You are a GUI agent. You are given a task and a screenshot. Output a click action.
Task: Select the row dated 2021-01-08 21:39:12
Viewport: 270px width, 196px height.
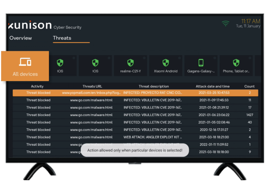click(135, 108)
